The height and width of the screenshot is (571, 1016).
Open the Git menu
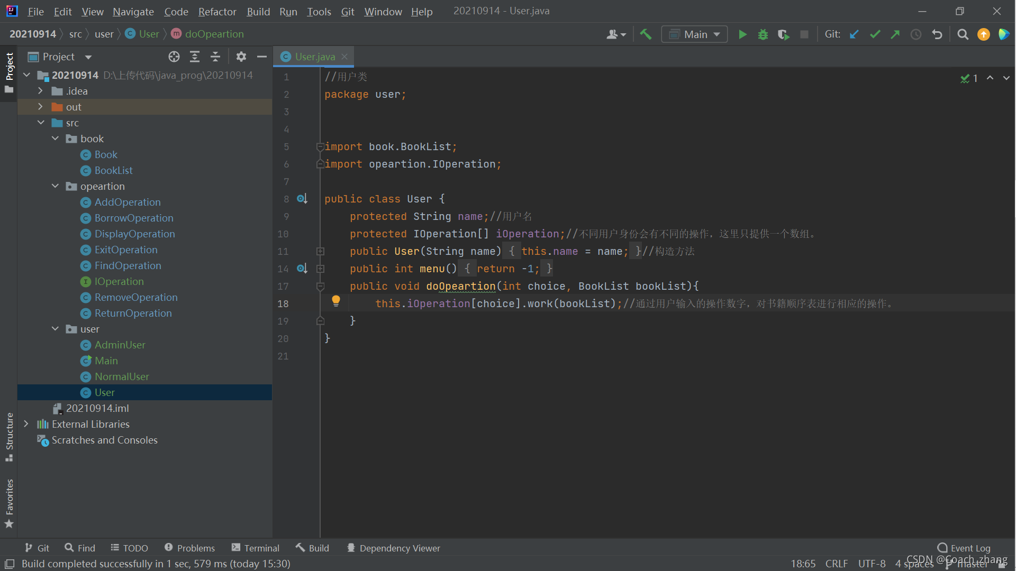(x=348, y=11)
